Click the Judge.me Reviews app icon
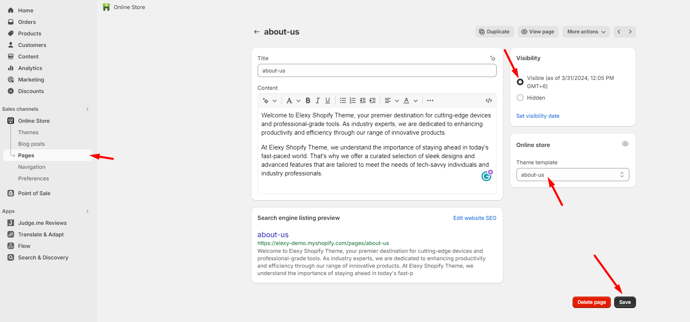 tap(11, 223)
